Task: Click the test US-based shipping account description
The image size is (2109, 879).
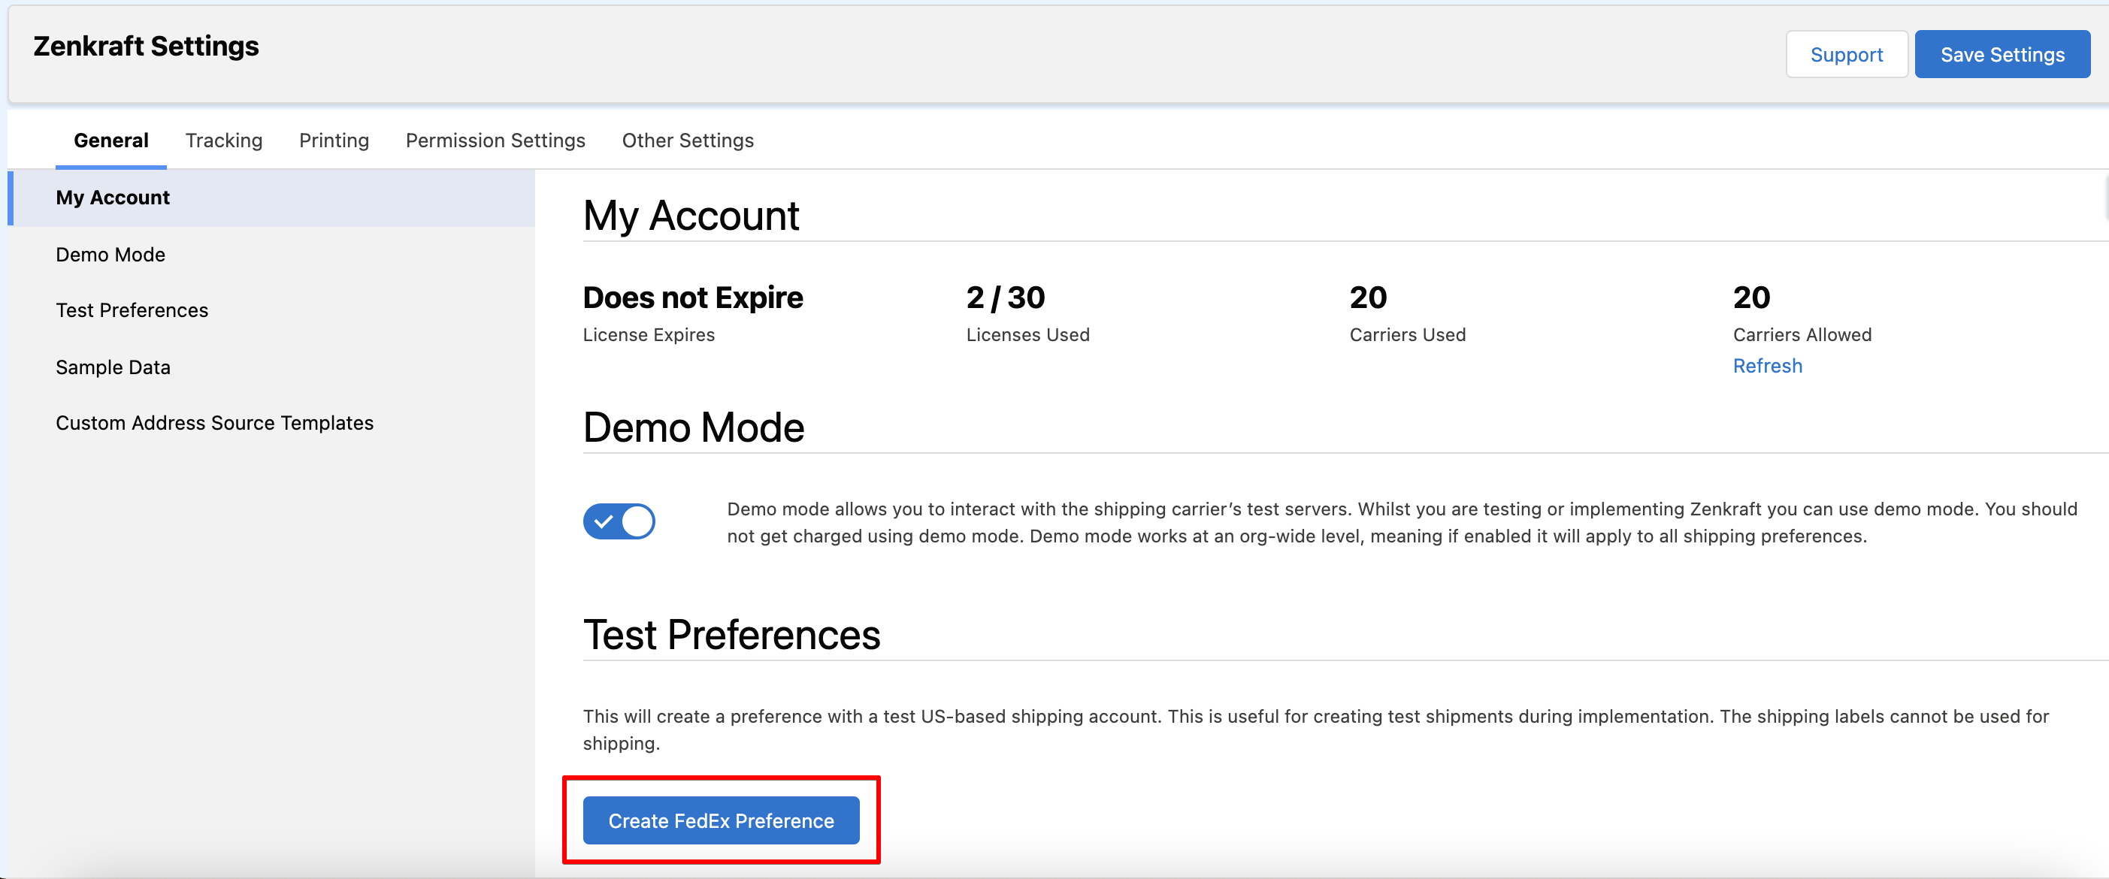Action: pos(1315,729)
